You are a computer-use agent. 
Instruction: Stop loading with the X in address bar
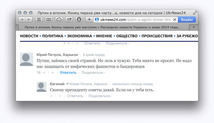tap(175, 19)
